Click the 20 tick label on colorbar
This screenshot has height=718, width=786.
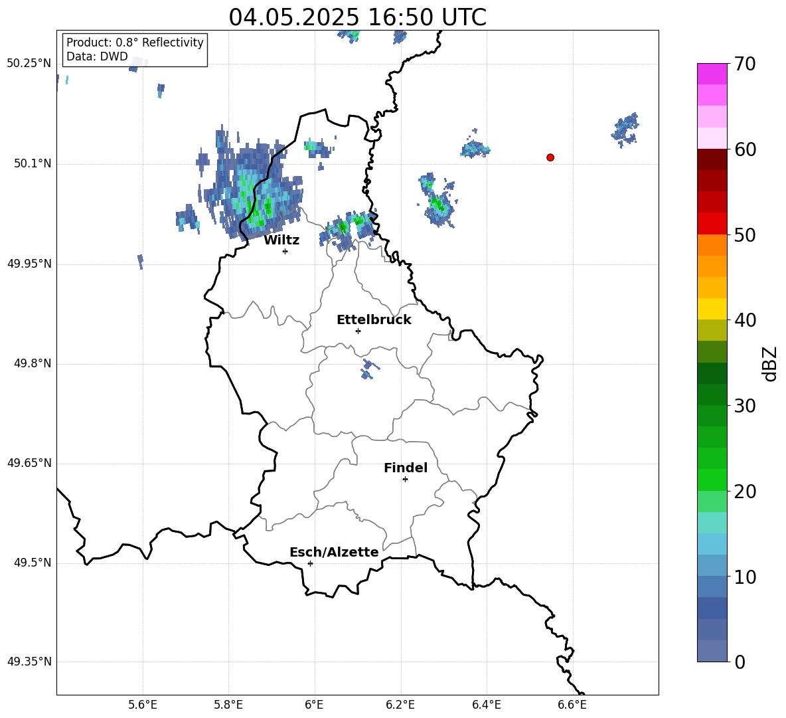[x=745, y=492]
